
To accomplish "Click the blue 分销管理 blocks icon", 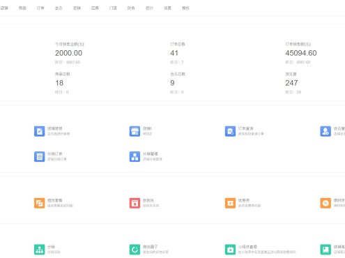I will 135,156.
